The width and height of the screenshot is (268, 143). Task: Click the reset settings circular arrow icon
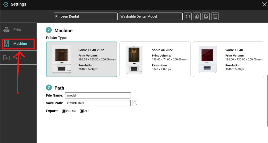tap(188, 16)
